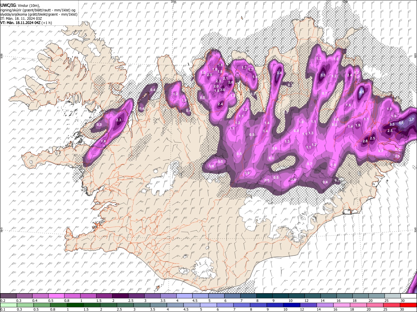Select the 30 white swatch in top scale
The image size is (417, 312).
tap(409, 296)
